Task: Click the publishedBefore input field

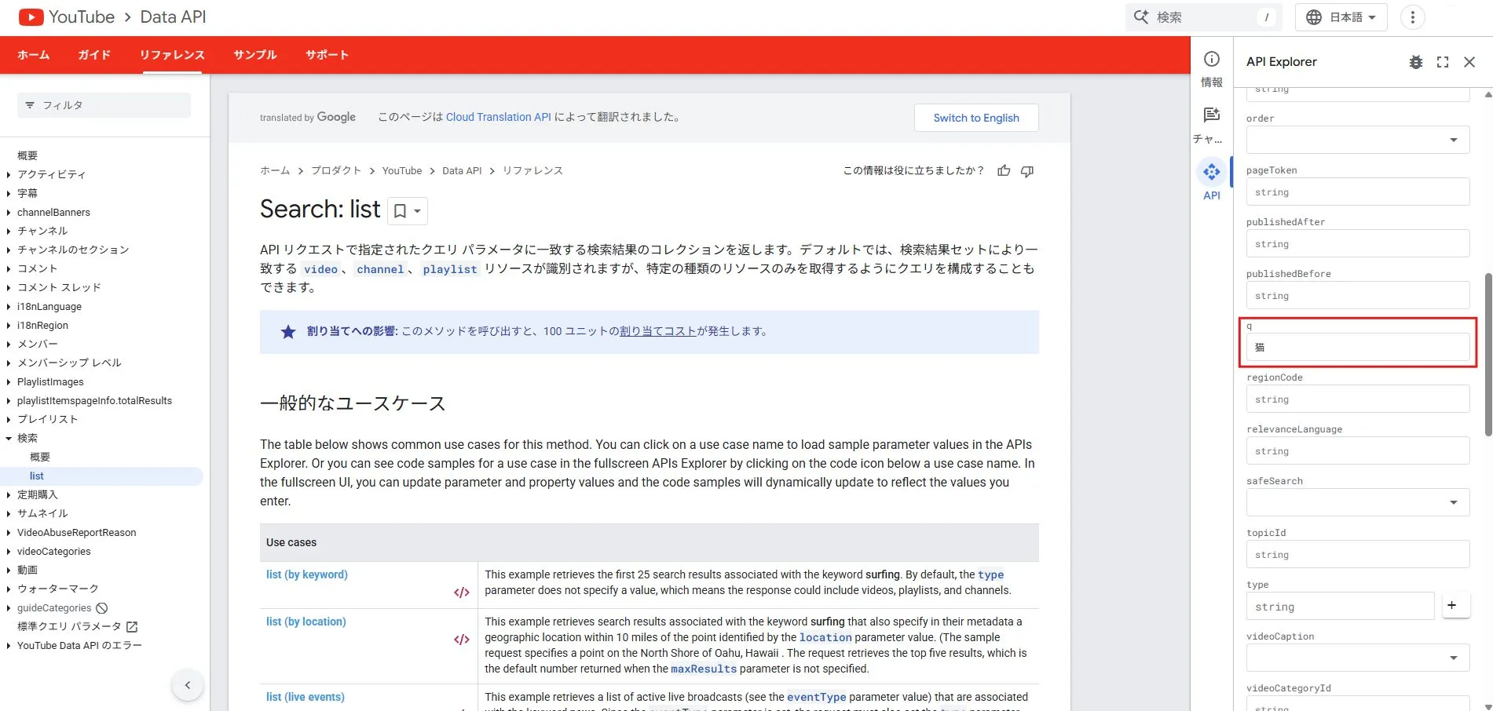Action: [1358, 295]
